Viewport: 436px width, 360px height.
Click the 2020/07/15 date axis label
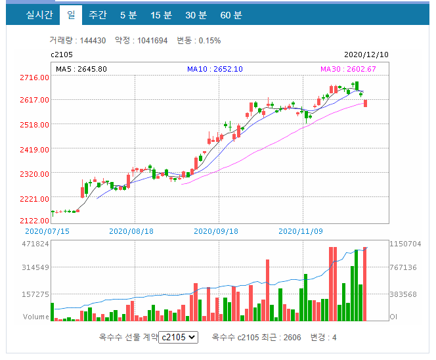click(47, 231)
